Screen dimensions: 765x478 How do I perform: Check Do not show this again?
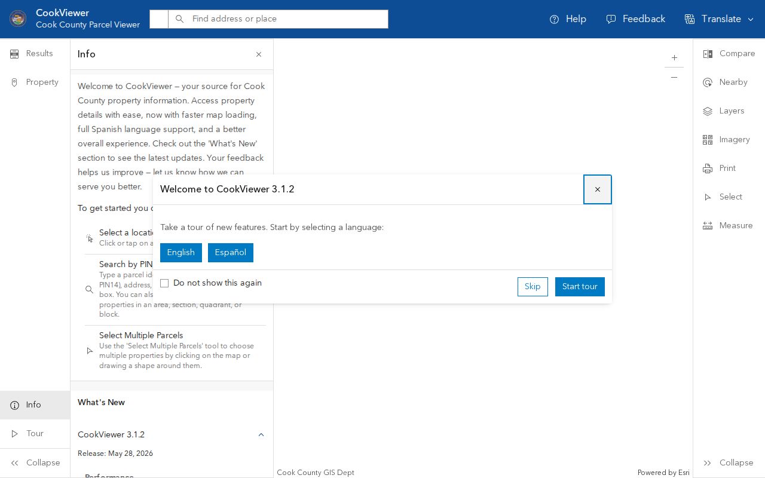coord(164,283)
